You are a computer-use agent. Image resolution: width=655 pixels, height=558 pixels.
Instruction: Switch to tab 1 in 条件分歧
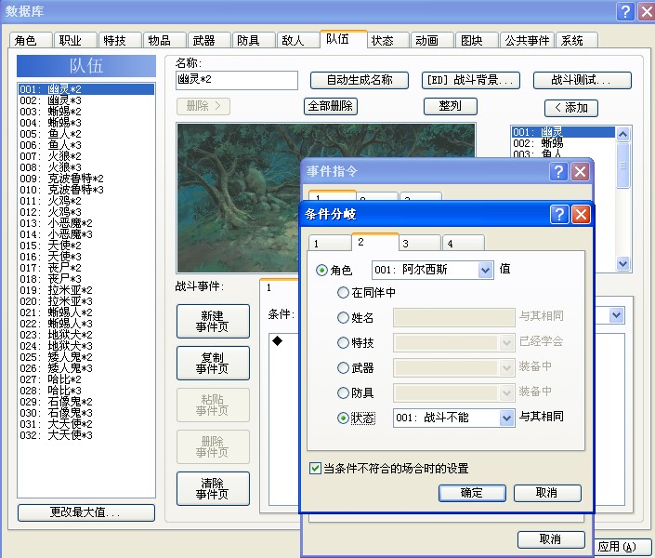point(330,244)
